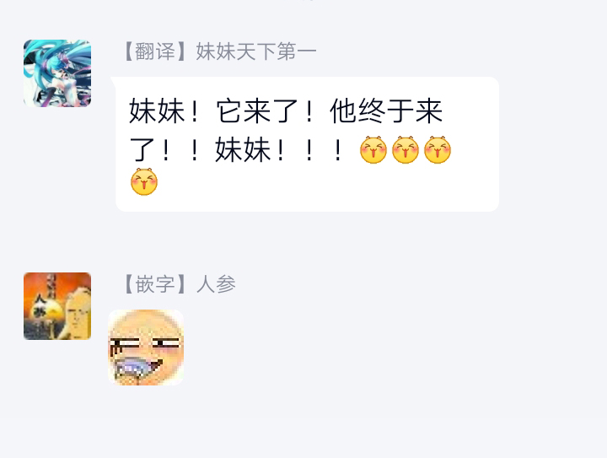Viewport: 607px width, 458px height.
Task: Click the blank chat background beside the sticker
Action: [x=387, y=348]
